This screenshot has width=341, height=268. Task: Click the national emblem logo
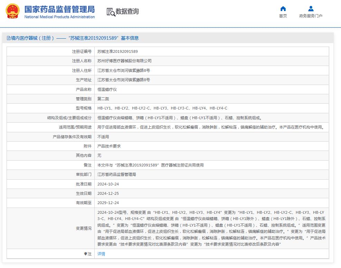tap(13, 11)
